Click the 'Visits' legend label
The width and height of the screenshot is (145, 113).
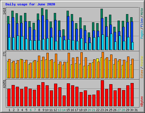(142, 61)
